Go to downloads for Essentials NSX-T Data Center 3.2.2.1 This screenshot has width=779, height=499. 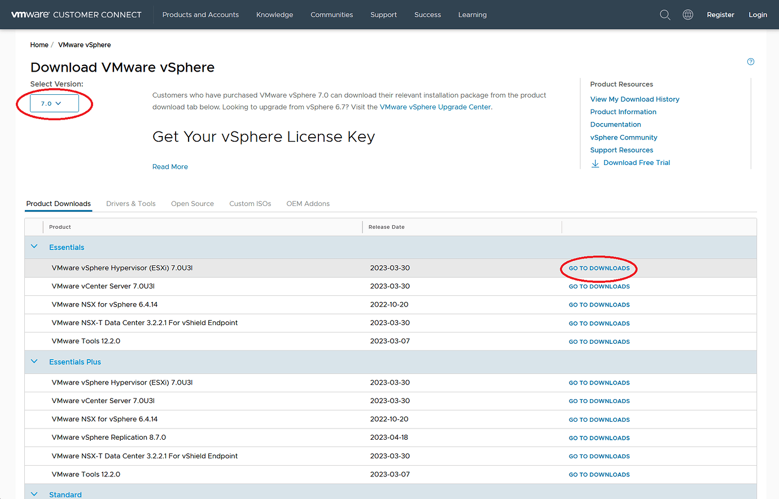tap(599, 323)
